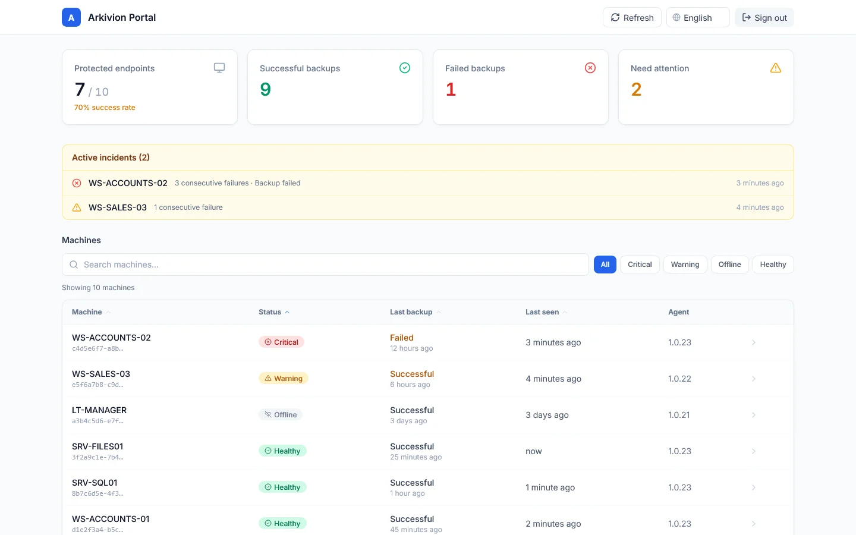The height and width of the screenshot is (535, 856).
Task: Click the green checkmark icon in Successful backups
Action: [x=405, y=68]
